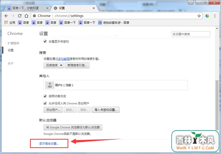Image resolution: width=221 pixels, height=154 pixels.
Task: Reload the settings page
Action: pyautogui.click(x=20, y=16)
